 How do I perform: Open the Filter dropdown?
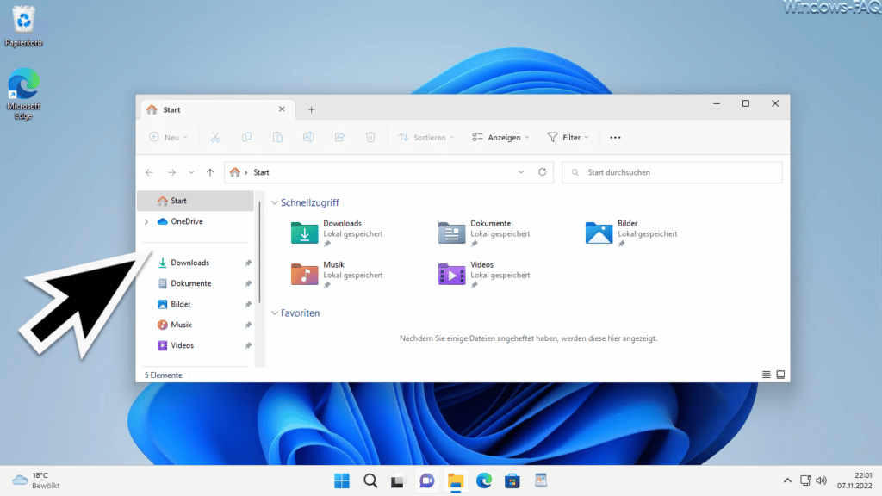coord(568,137)
